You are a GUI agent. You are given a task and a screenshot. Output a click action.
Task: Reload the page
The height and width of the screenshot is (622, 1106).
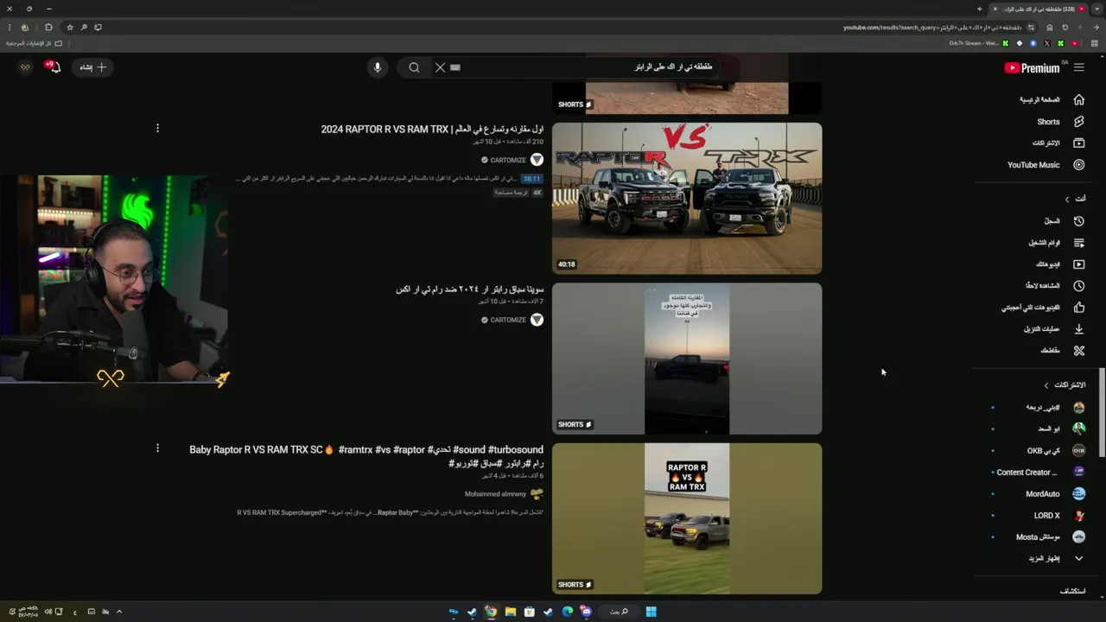[x=1065, y=27]
